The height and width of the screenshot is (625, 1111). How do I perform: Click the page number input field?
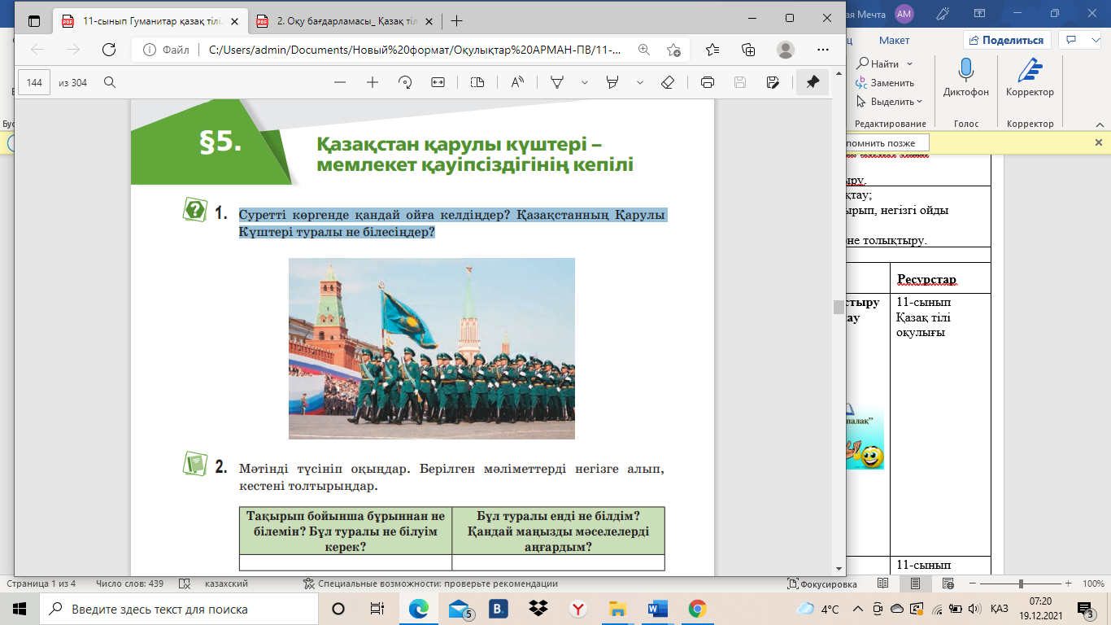coord(34,82)
